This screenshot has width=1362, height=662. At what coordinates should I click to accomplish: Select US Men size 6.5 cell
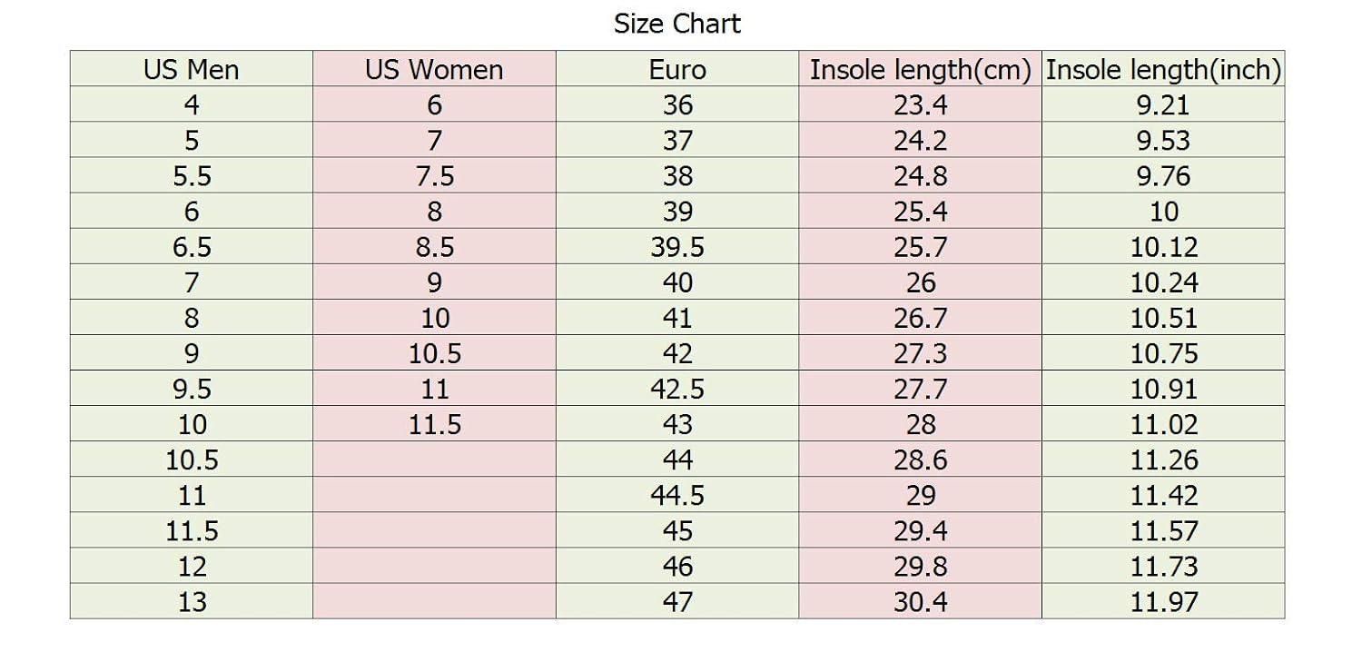[x=191, y=247]
